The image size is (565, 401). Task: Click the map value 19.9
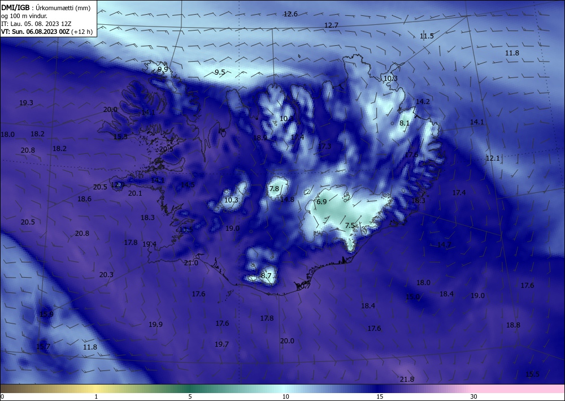156,324
